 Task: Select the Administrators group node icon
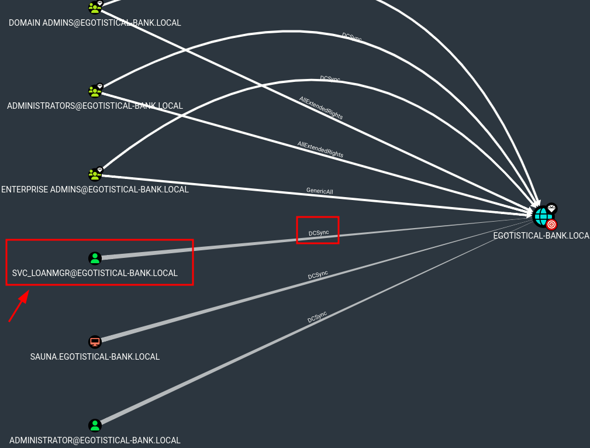95,91
